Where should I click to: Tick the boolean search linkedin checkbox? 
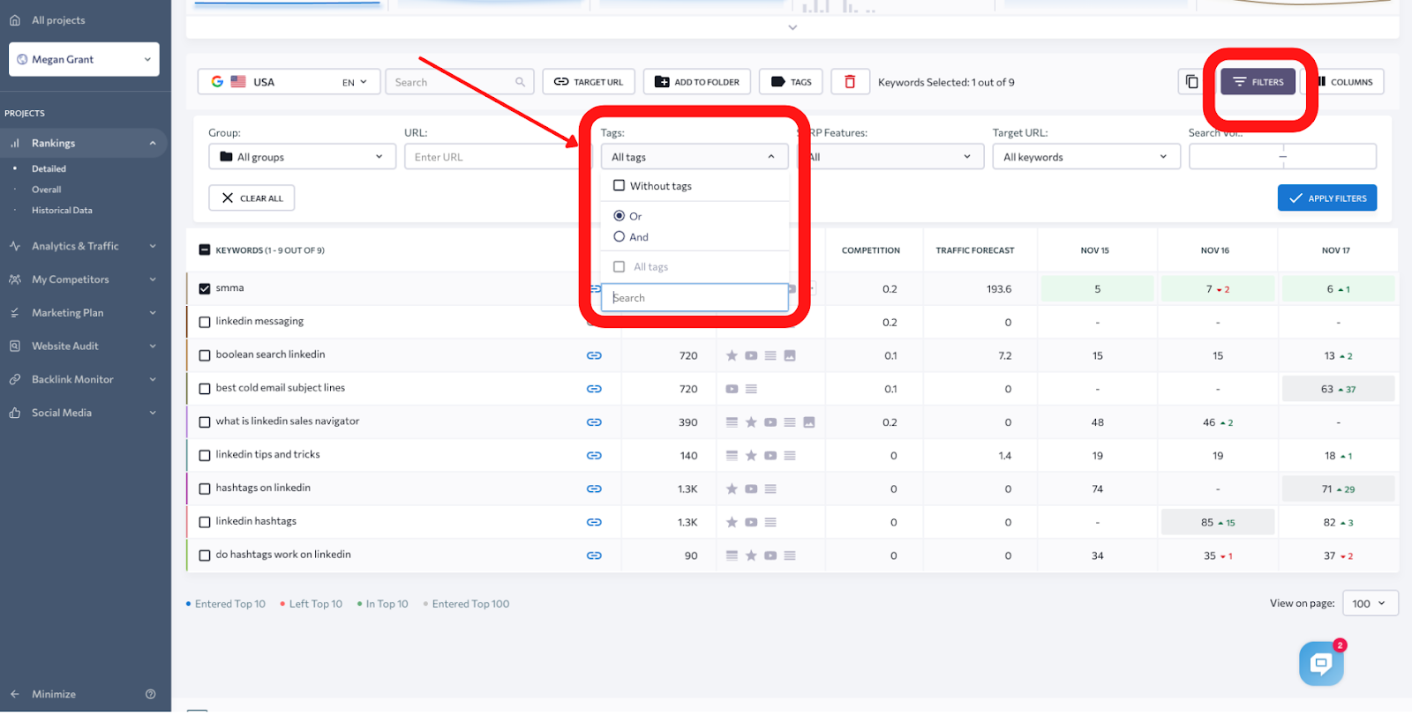[205, 355]
